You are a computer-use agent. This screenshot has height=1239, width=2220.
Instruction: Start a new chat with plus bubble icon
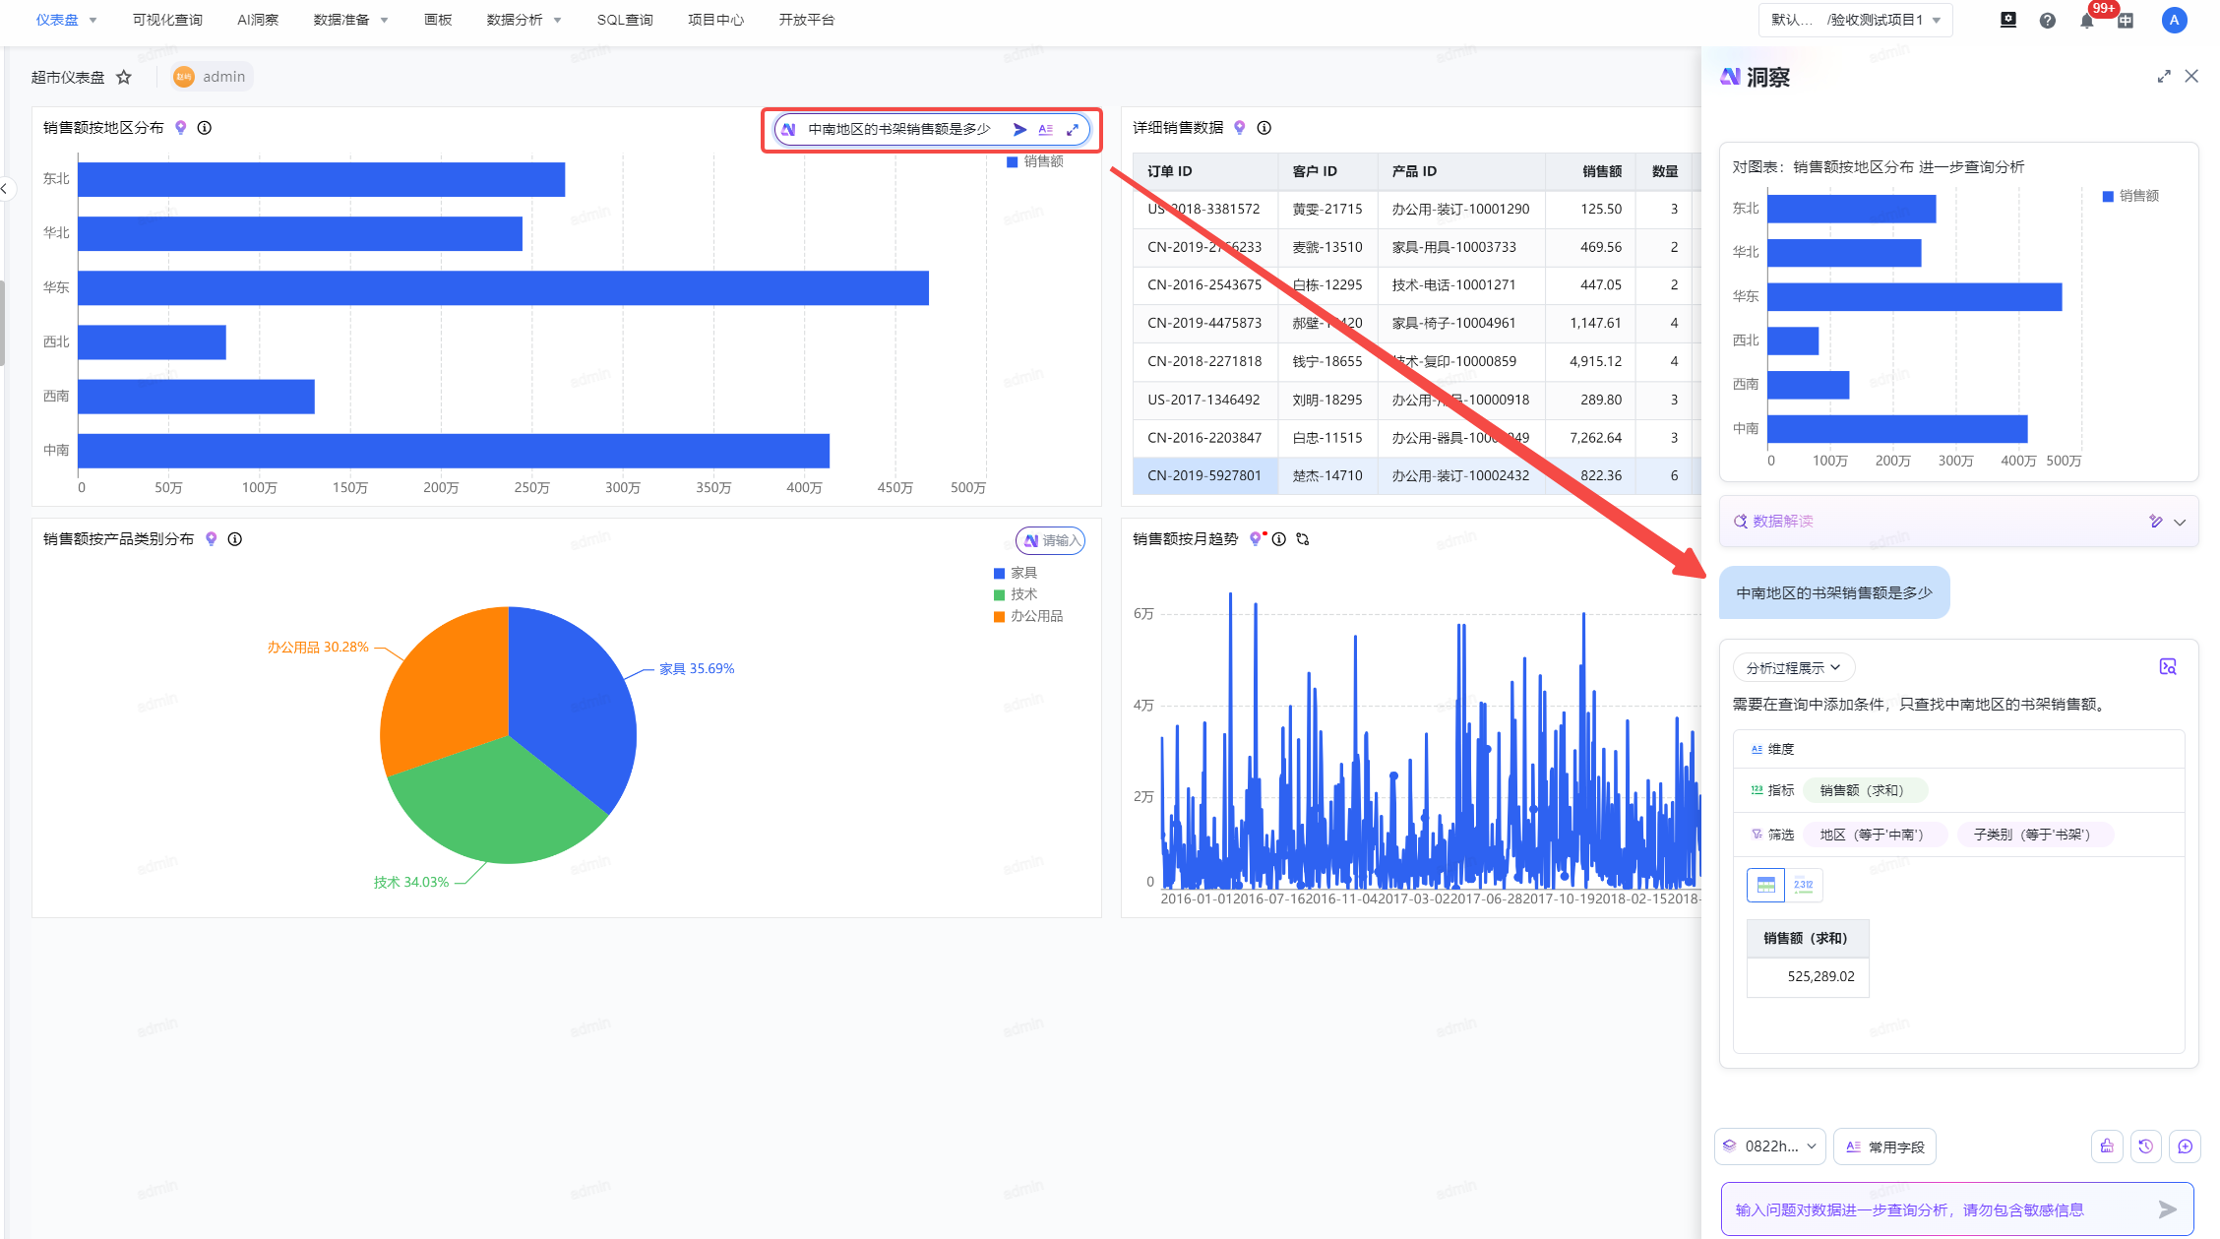(2186, 1146)
